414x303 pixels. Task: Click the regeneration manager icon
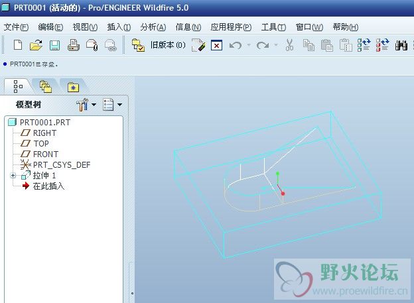click(x=382, y=45)
